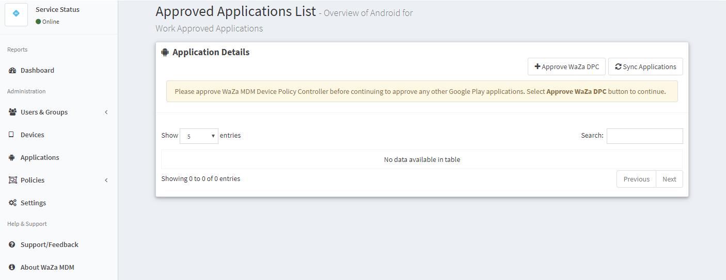Click the Support/Feedback question mark icon
726x280 pixels.
coord(12,244)
